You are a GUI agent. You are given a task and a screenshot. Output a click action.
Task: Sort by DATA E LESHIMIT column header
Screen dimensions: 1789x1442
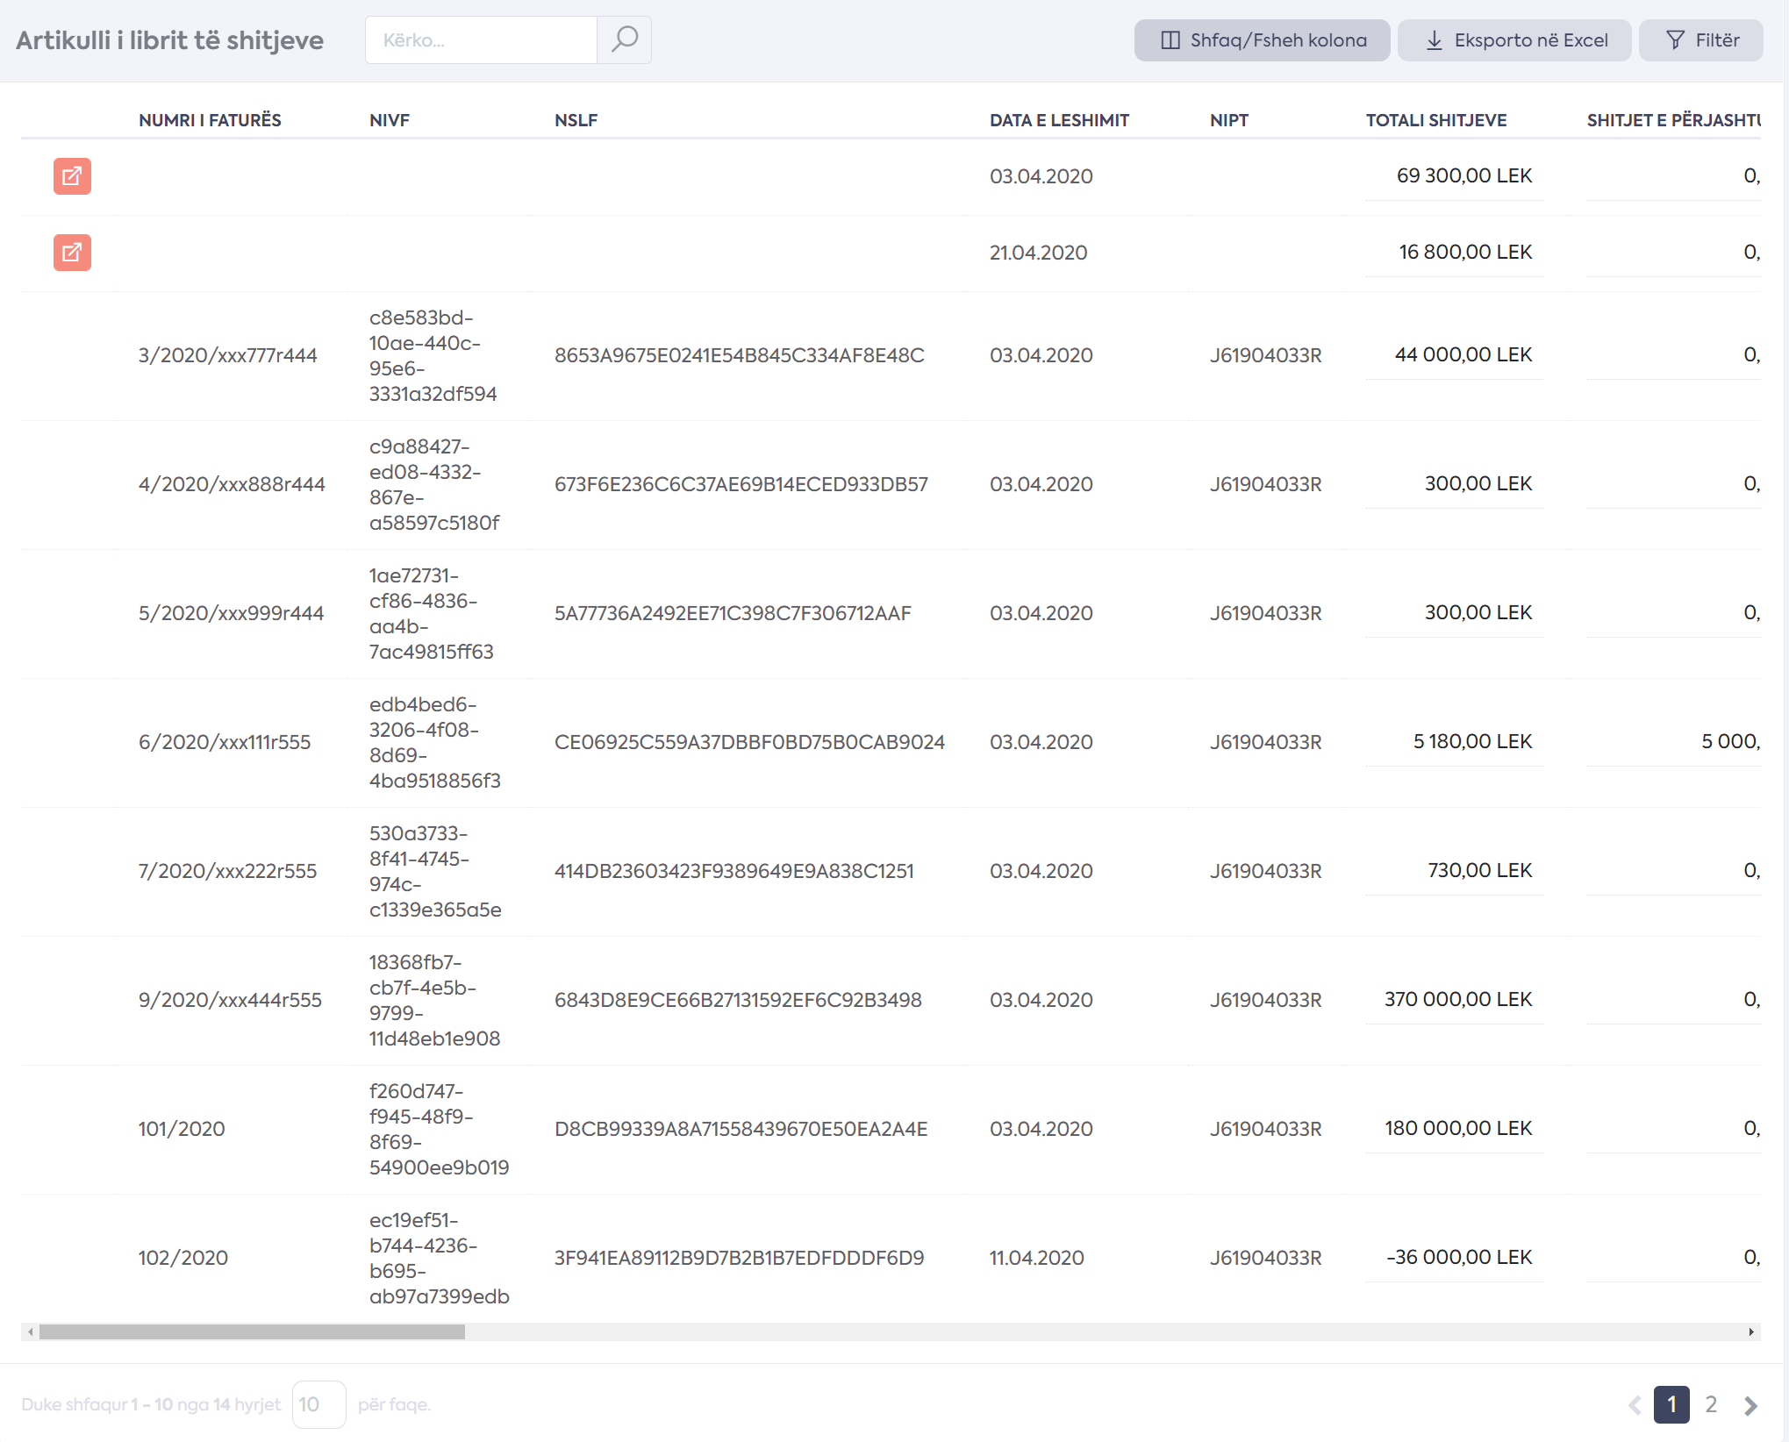[1059, 120]
